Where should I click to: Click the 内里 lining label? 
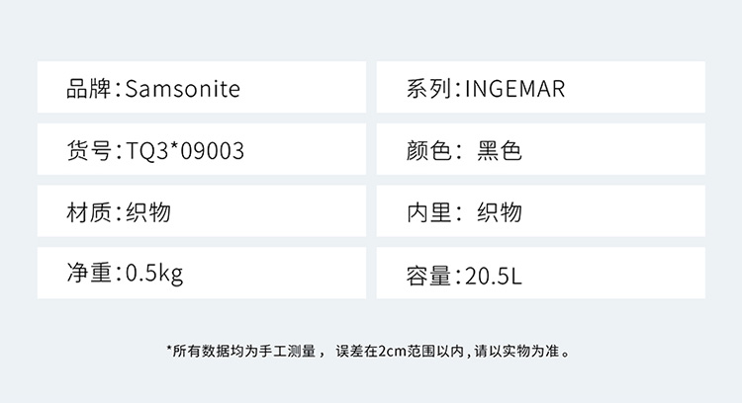(428, 212)
